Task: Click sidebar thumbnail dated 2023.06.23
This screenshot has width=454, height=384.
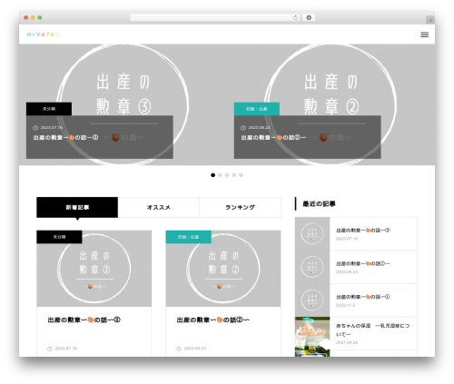Action: pos(312,267)
